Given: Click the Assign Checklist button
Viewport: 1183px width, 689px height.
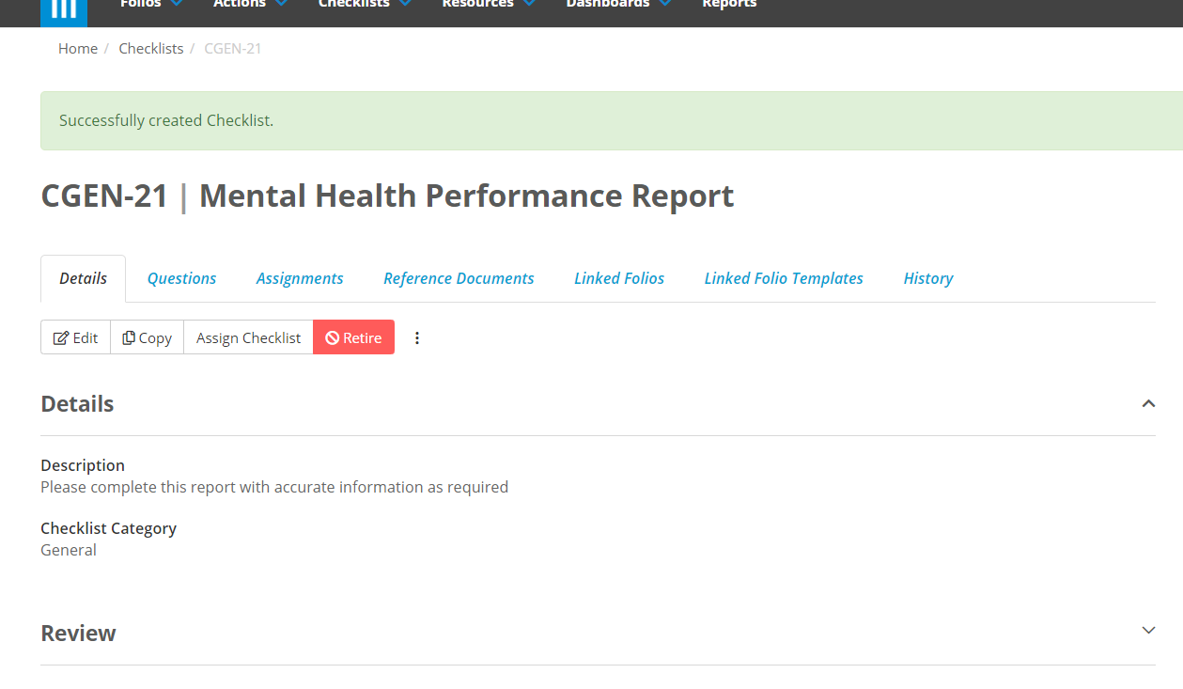Looking at the screenshot, I should [x=248, y=337].
